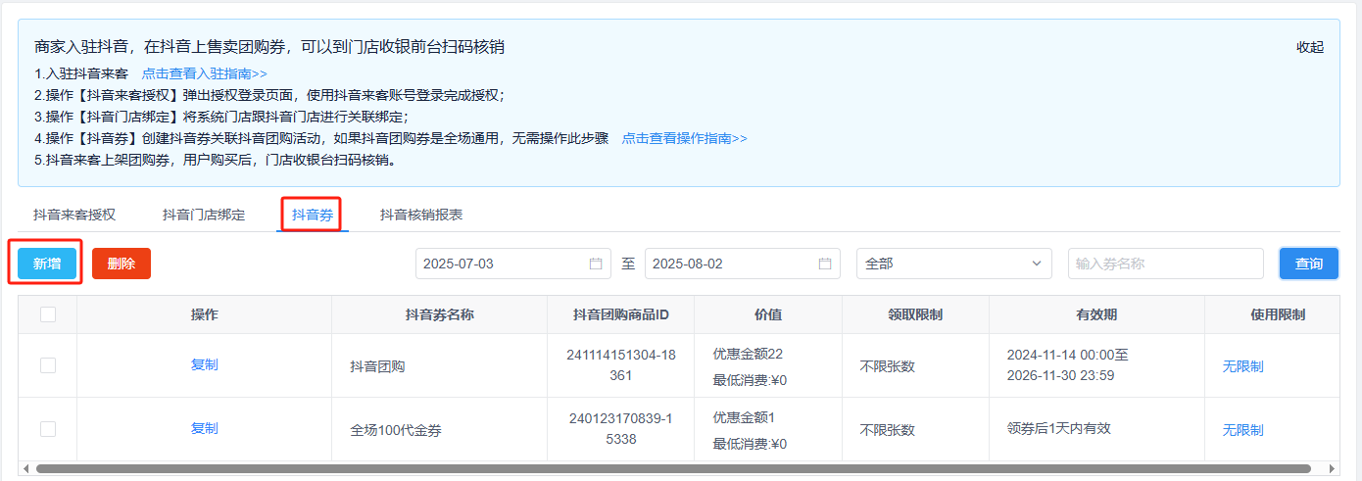Click right arrow of horizontal scrollbar
The image size is (1362, 481).
click(x=1332, y=469)
